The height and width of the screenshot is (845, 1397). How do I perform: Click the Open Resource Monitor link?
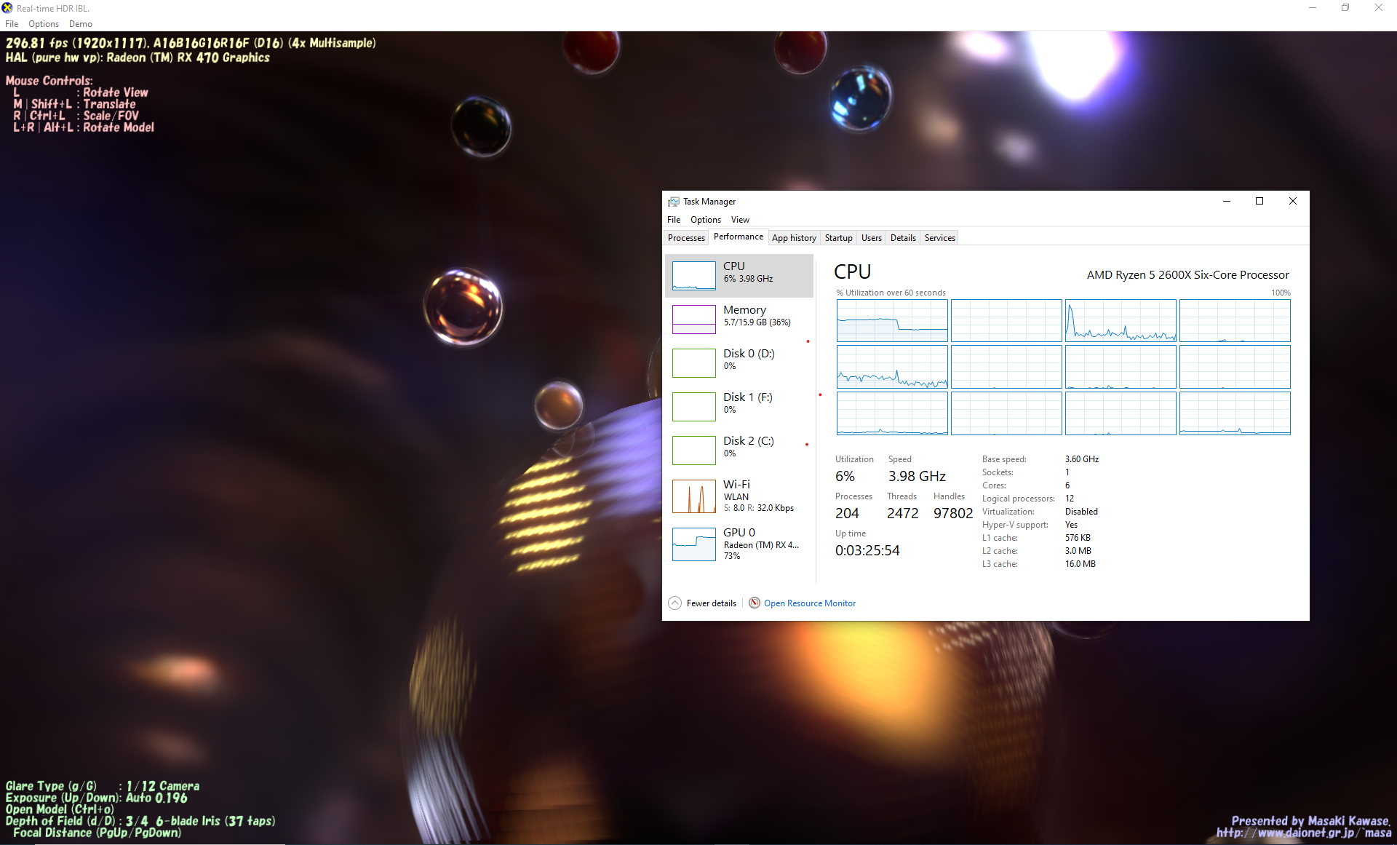click(809, 603)
